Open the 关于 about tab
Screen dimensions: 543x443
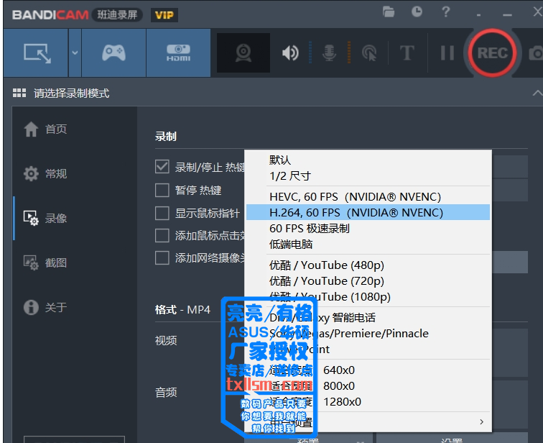click(x=45, y=307)
